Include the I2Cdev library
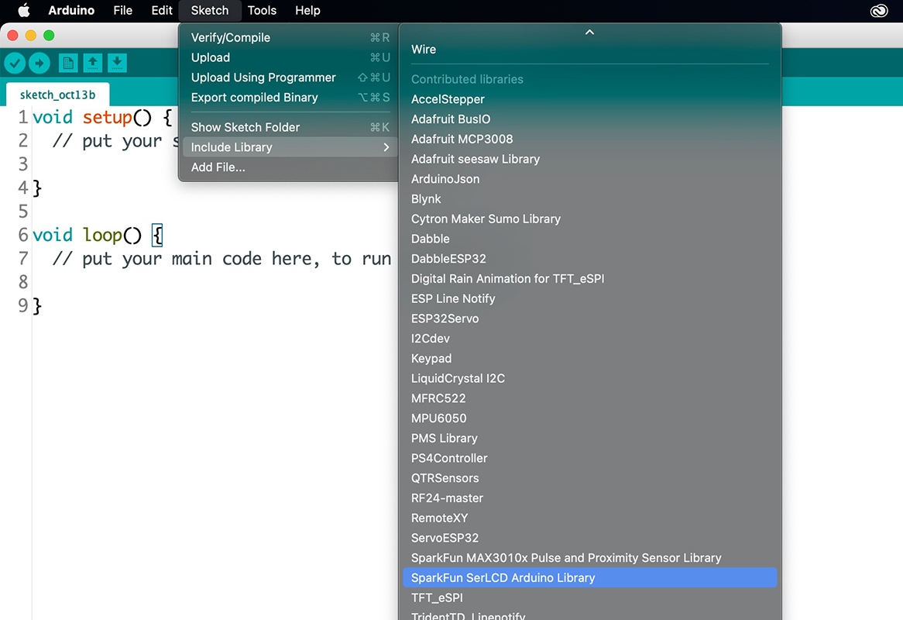Image resolution: width=903 pixels, height=620 pixels. (x=589, y=338)
